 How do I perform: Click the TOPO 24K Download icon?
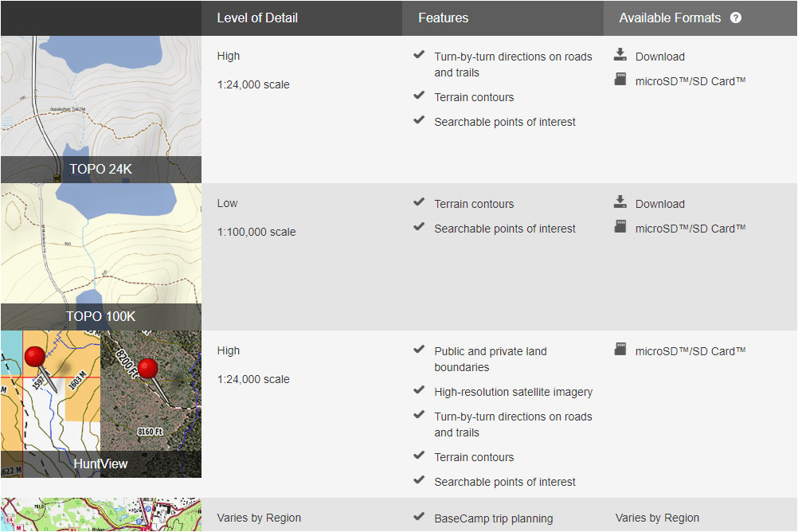(620, 54)
